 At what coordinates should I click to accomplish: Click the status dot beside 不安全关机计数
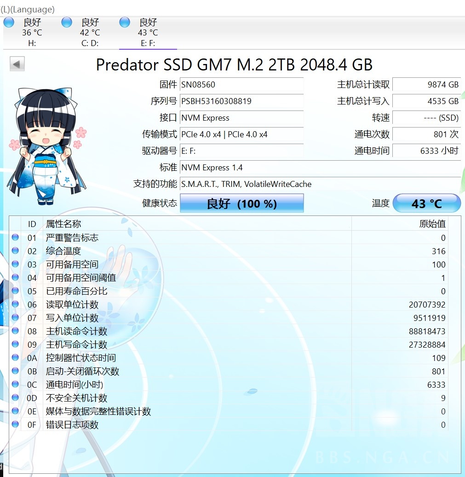(15, 398)
